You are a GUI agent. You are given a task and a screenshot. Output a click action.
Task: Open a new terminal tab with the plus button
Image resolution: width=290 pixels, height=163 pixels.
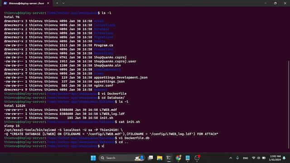coord(57,3)
